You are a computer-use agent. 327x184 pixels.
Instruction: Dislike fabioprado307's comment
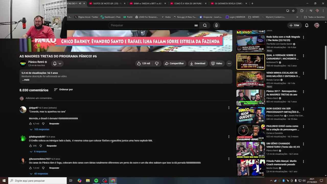tap(41, 146)
